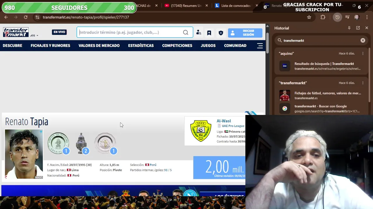This screenshot has height=209, width=373.
Task: Click the Eredivisie champion badge
Action: tap(58, 143)
